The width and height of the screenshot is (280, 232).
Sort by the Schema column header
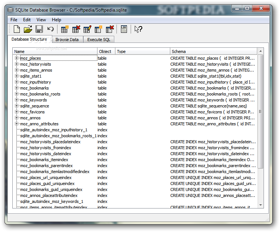coord(214,51)
